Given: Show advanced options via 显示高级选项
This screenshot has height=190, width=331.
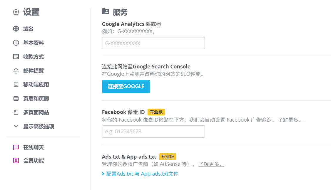Looking at the screenshot, I should click(x=39, y=126).
